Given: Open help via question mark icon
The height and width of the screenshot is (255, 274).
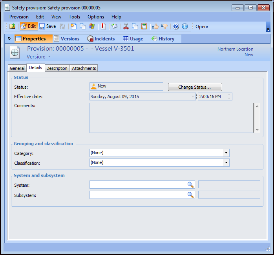Looking at the screenshot, I should point(176,26).
